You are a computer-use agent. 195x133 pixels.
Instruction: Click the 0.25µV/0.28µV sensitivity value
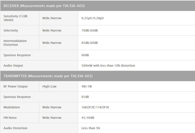coord(93,18)
